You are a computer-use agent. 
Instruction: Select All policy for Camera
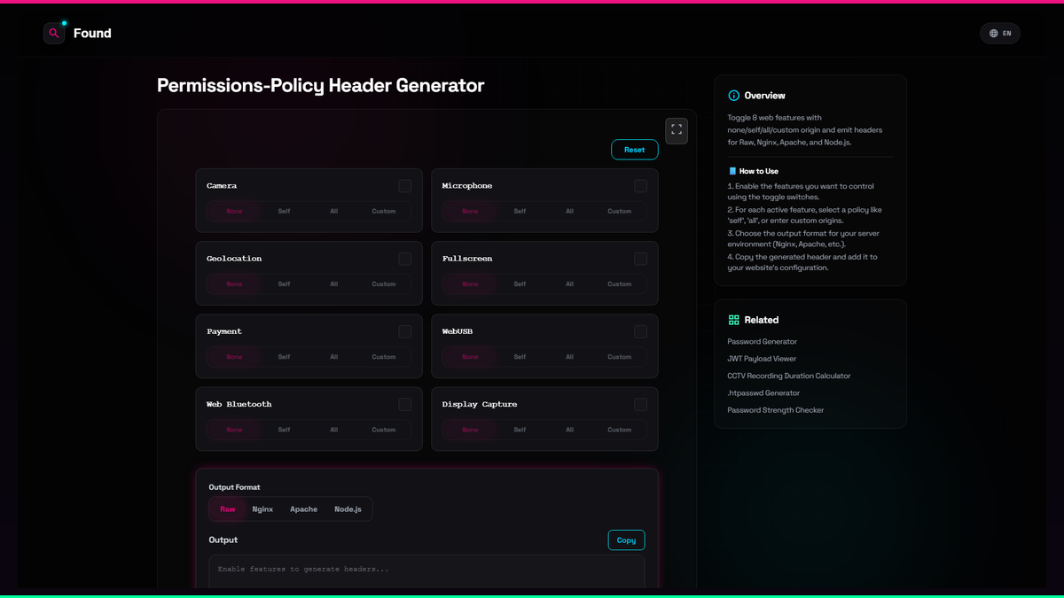click(x=333, y=211)
